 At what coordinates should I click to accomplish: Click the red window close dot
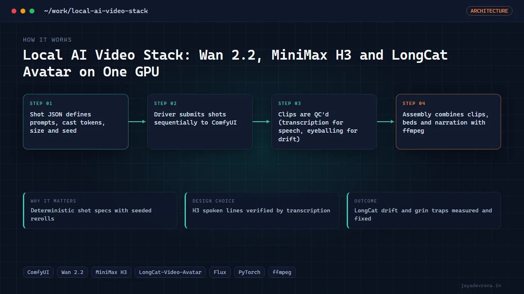tap(14, 11)
